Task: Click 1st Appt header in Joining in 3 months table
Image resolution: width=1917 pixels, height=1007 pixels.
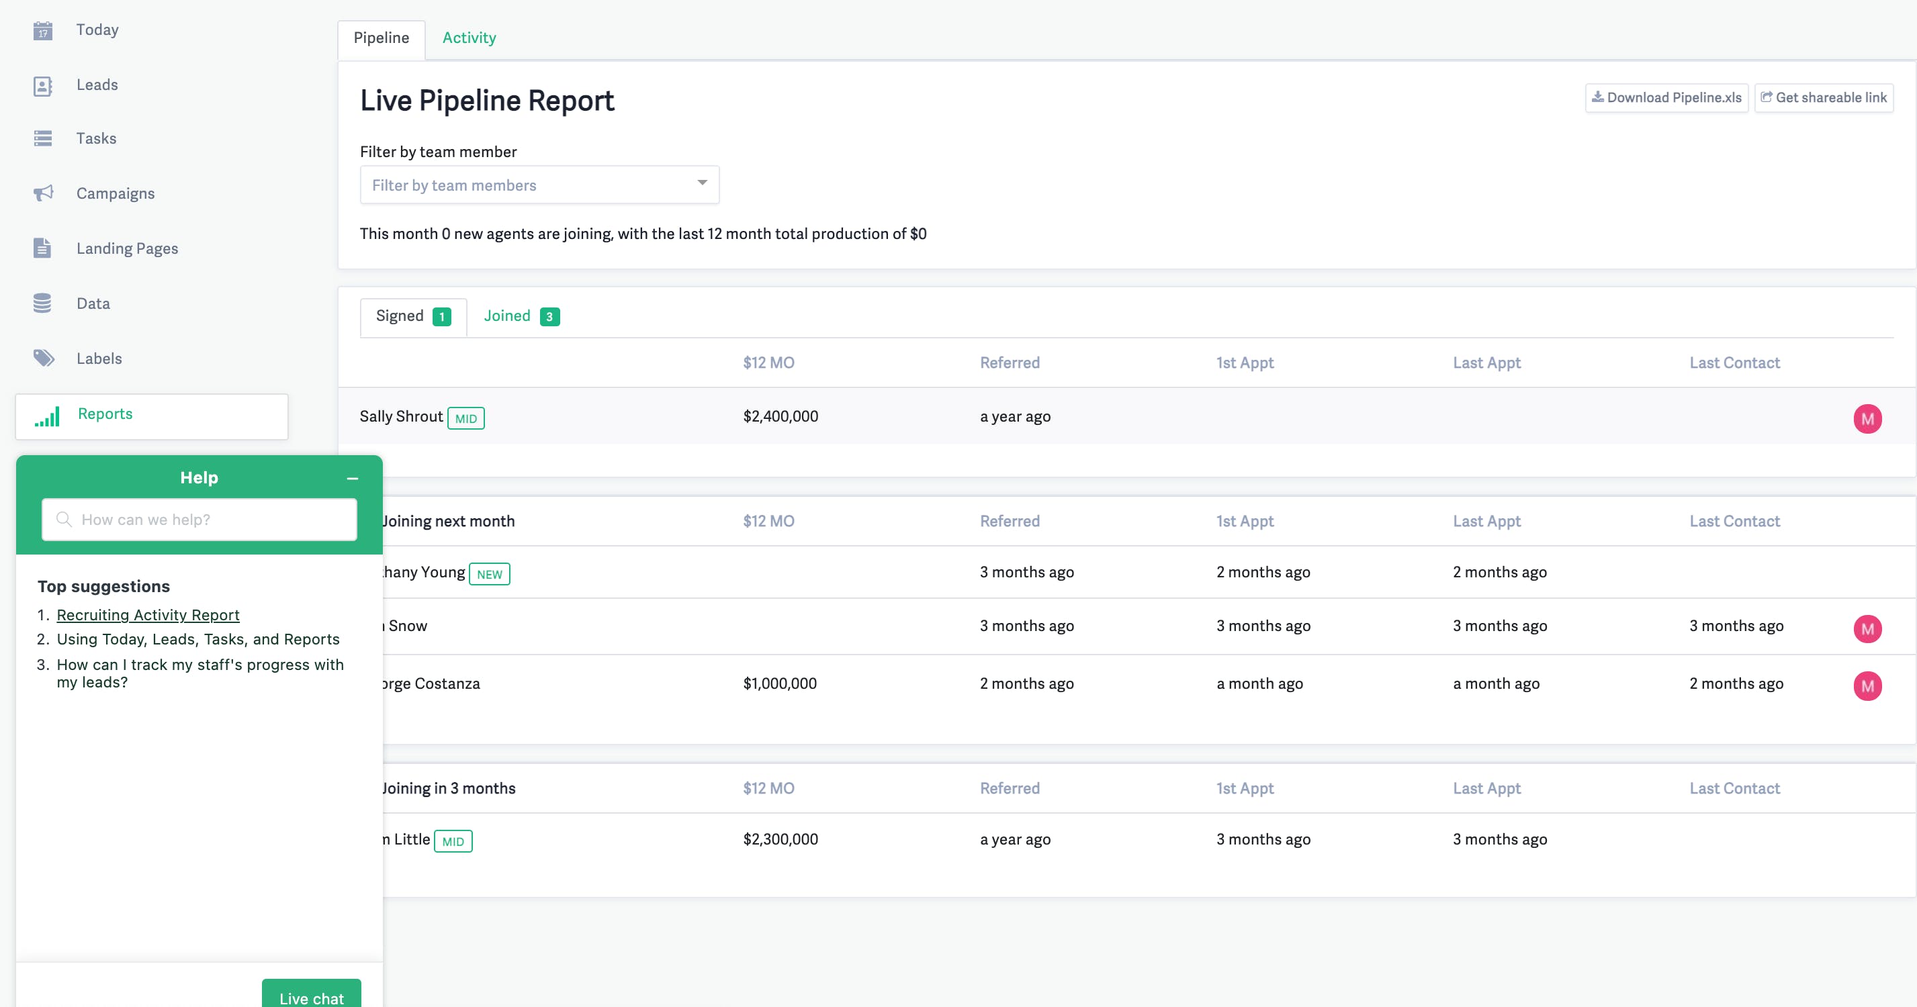Action: pos(1245,788)
